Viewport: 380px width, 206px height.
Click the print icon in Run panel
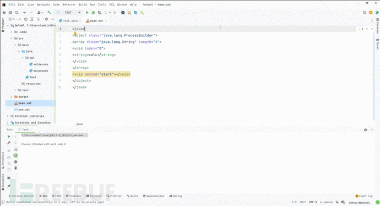coord(16,162)
